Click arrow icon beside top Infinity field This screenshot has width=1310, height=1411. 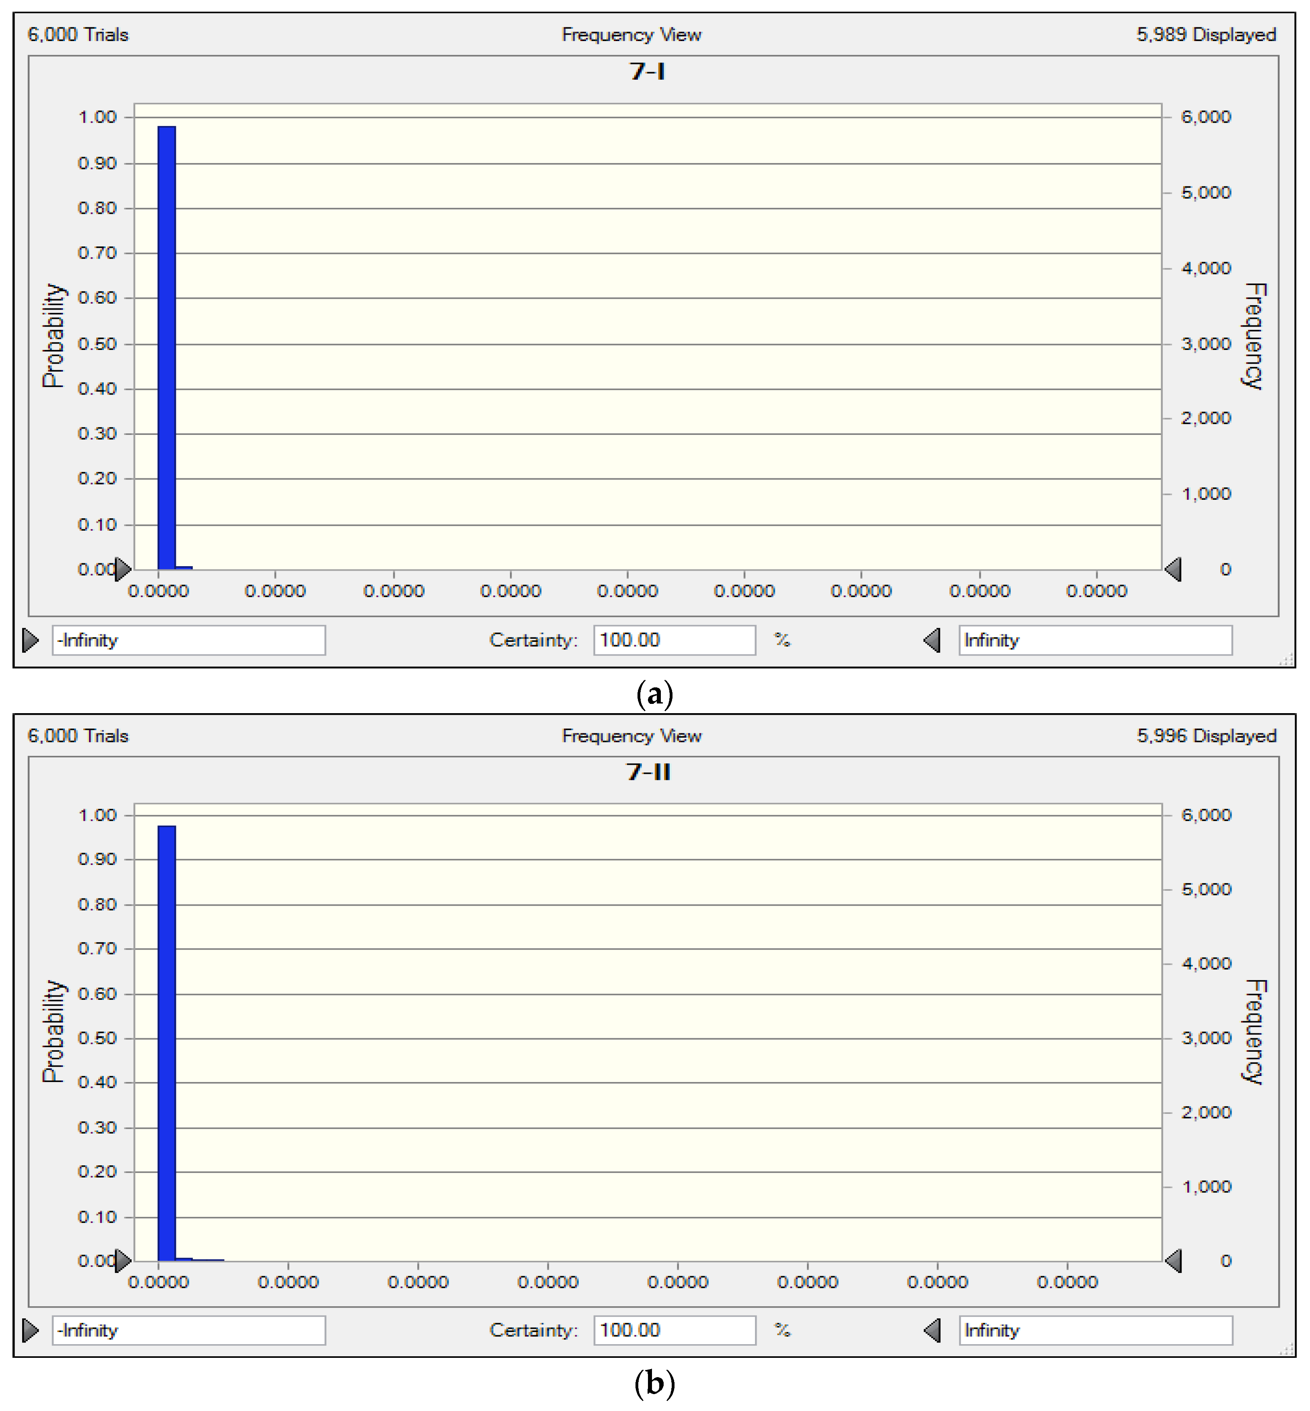pos(932,640)
